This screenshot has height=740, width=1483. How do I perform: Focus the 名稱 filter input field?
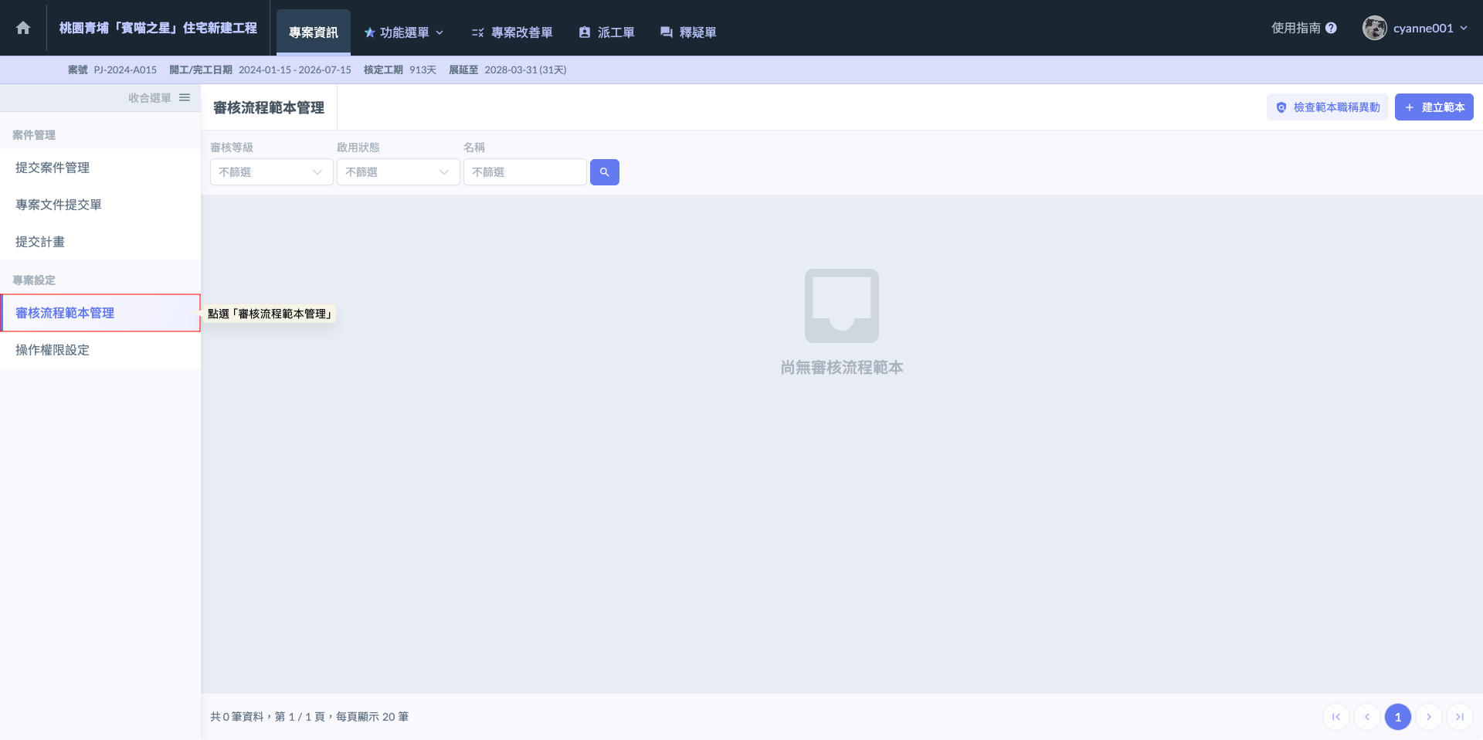pyautogui.click(x=525, y=172)
